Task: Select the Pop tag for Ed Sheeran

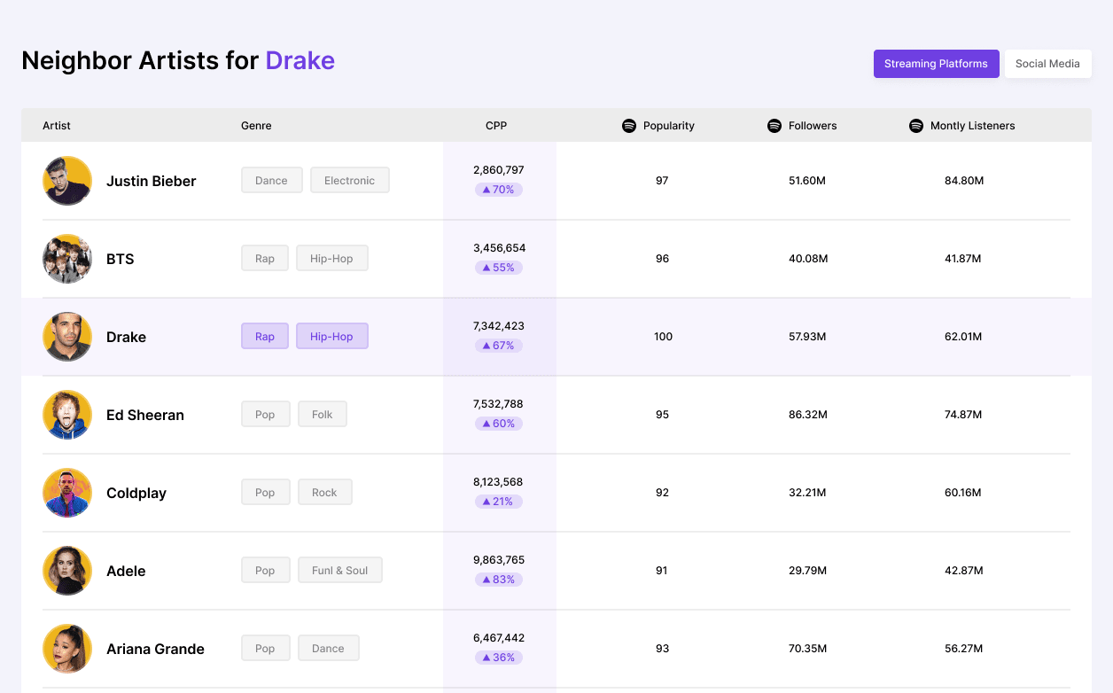Action: point(265,415)
